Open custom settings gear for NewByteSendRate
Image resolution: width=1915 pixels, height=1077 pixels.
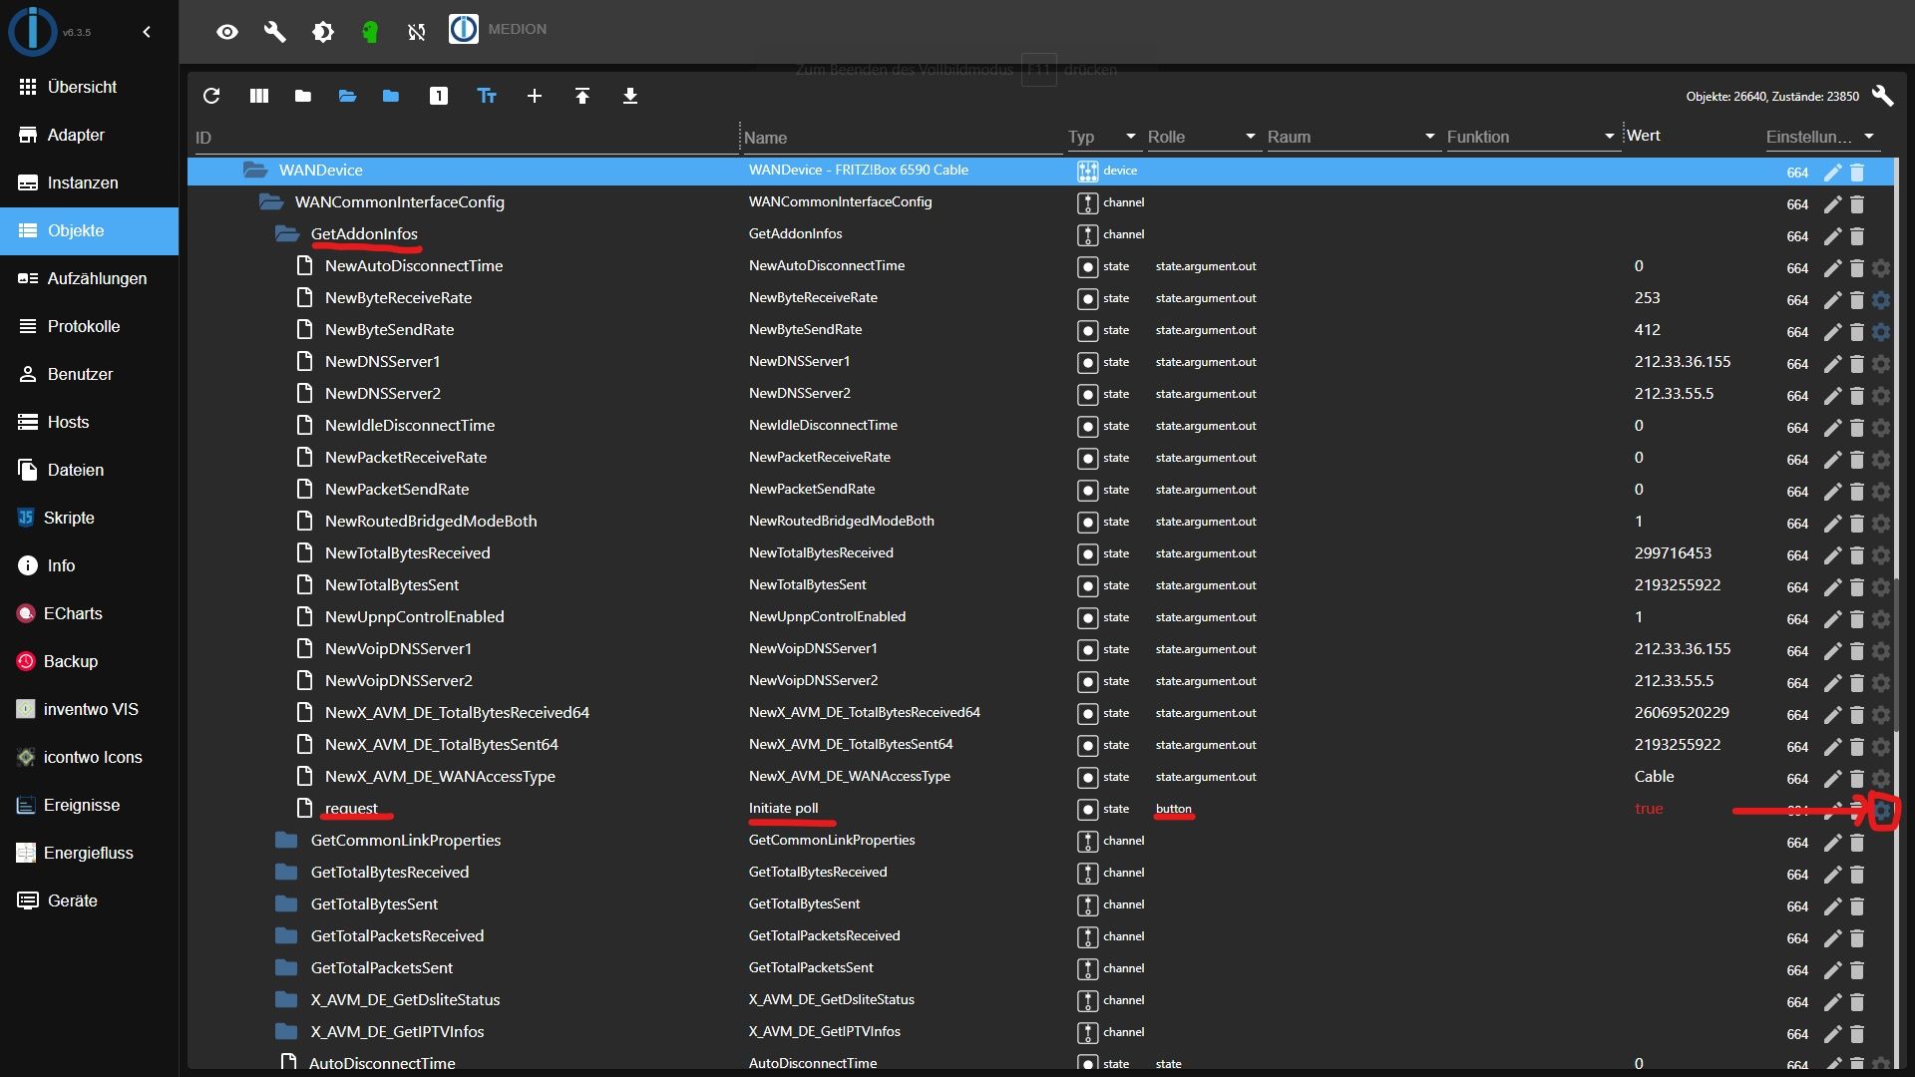point(1881,332)
